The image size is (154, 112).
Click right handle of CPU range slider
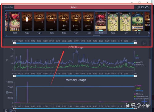point(135,76)
